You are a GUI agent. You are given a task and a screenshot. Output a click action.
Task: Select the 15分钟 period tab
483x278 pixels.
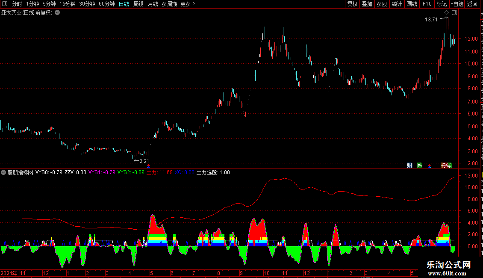pyautogui.click(x=68, y=4)
